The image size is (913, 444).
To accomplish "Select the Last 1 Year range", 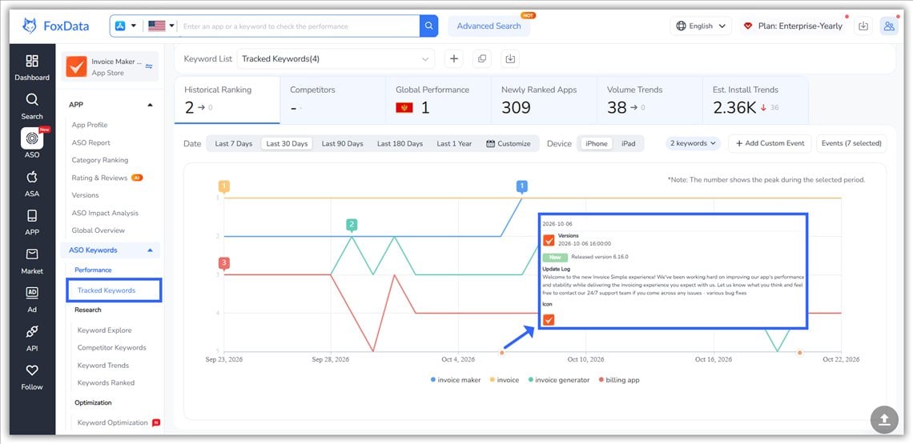I will click(x=454, y=144).
